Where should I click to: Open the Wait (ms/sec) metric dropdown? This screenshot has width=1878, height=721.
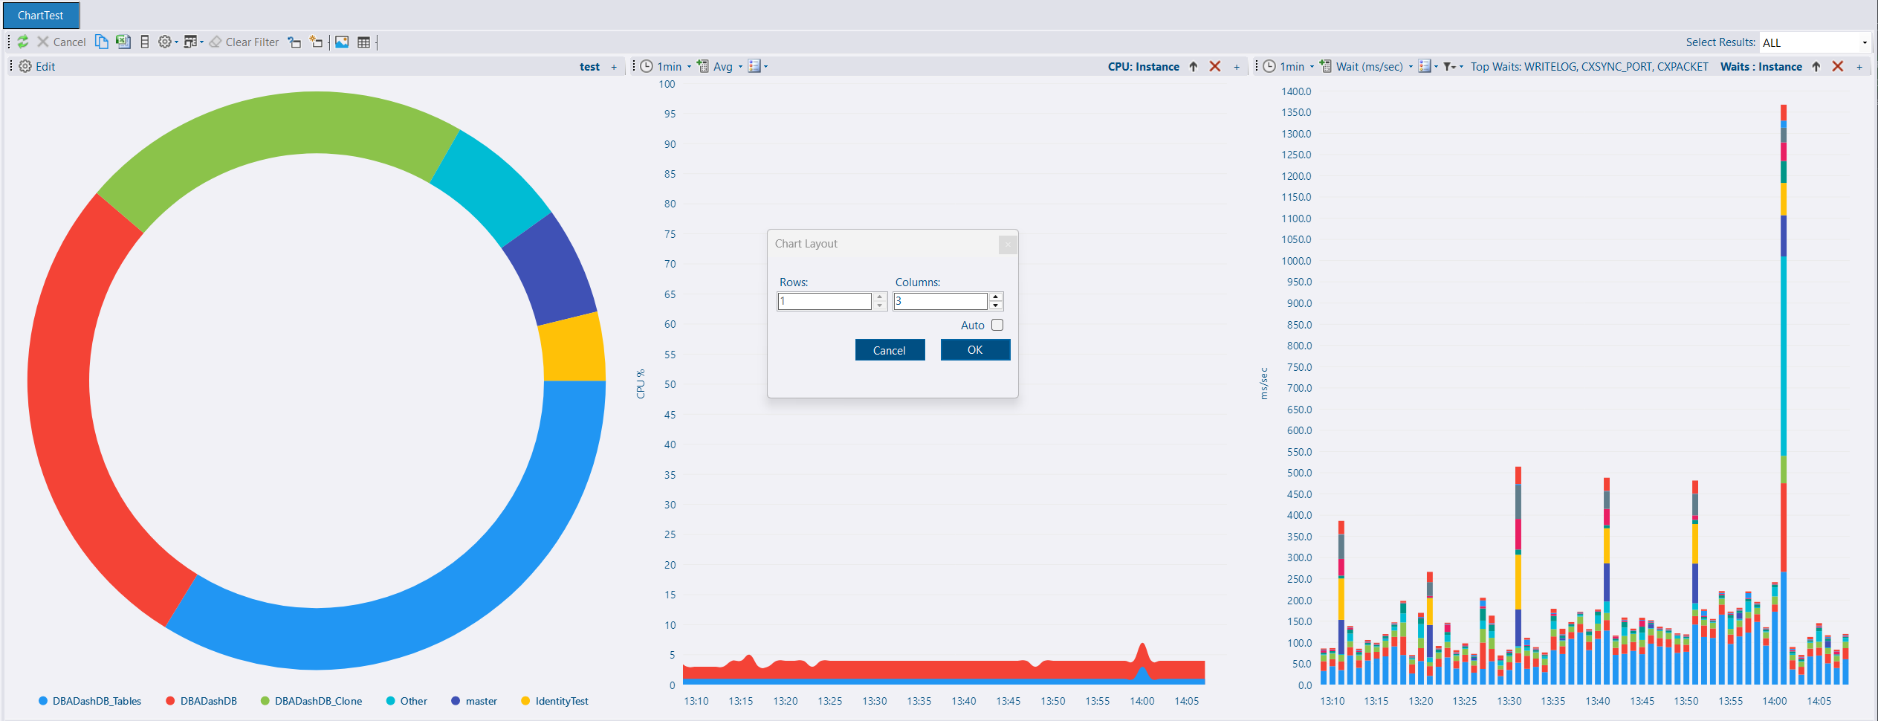1374,67
